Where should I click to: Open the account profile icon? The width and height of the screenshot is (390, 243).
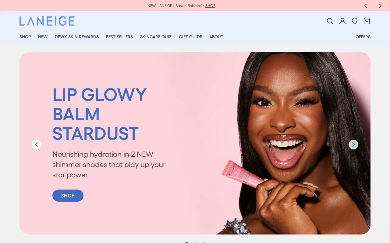point(342,21)
